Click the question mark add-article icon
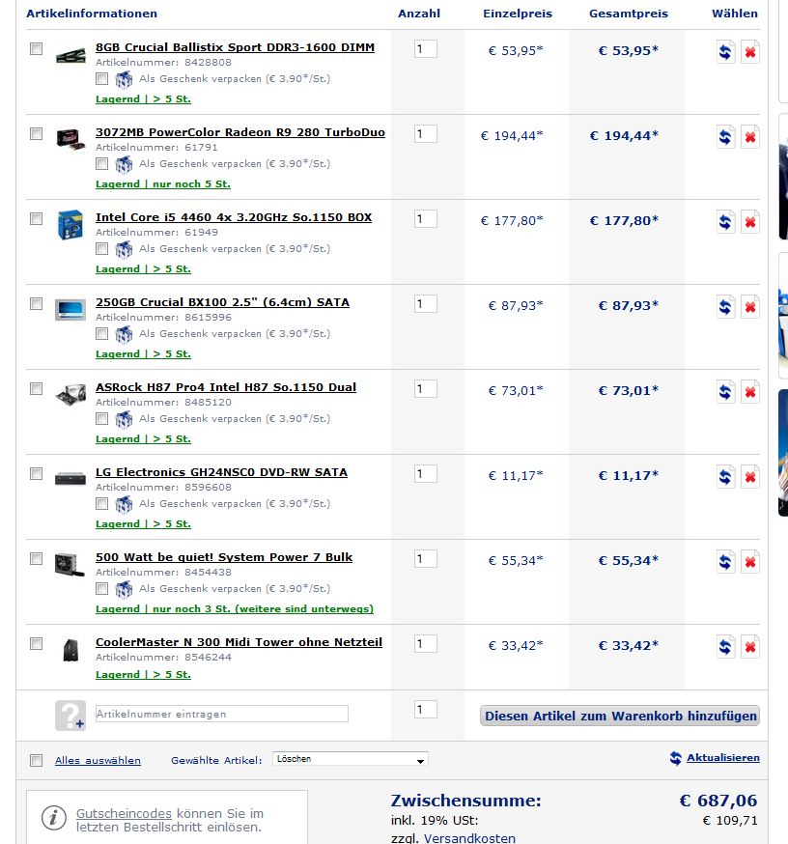This screenshot has width=788, height=844. (70, 716)
